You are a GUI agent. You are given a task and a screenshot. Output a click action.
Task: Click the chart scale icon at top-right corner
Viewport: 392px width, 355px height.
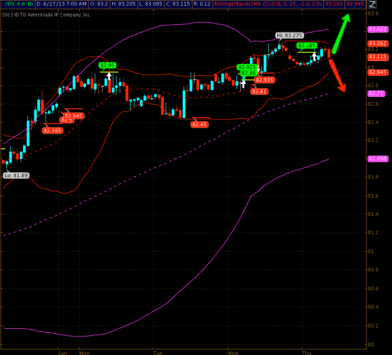(x=373, y=4)
